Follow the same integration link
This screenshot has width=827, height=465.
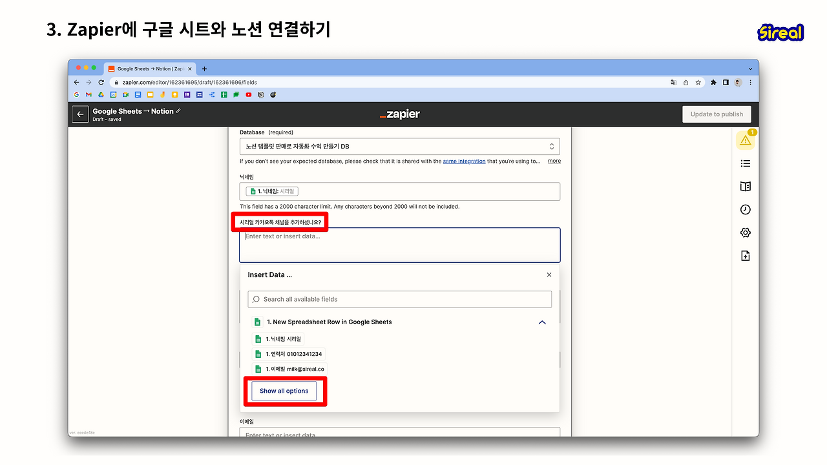tap(464, 161)
